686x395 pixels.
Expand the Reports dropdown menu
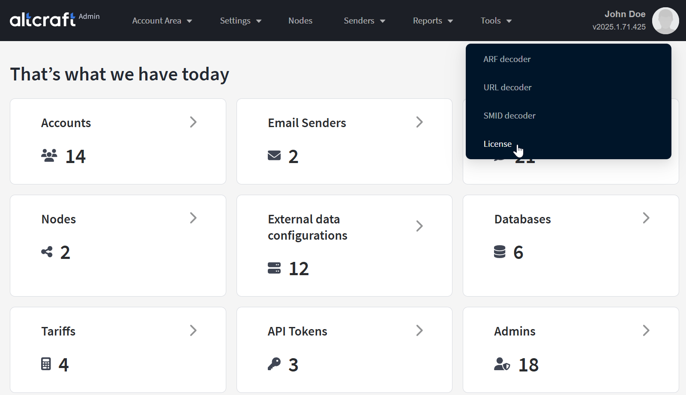coord(433,21)
